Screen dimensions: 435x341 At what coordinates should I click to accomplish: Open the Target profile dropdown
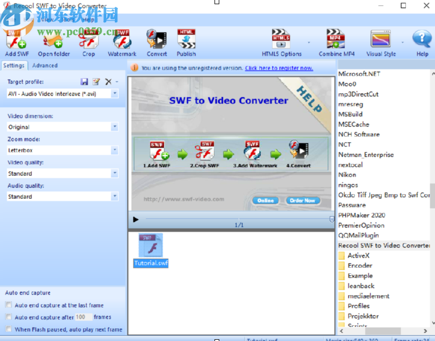[x=115, y=94]
